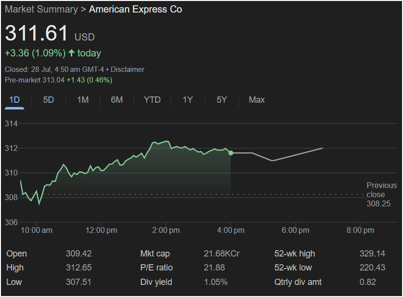Click the 314 price axis label
This screenshot has height=297, width=403.
(x=11, y=124)
